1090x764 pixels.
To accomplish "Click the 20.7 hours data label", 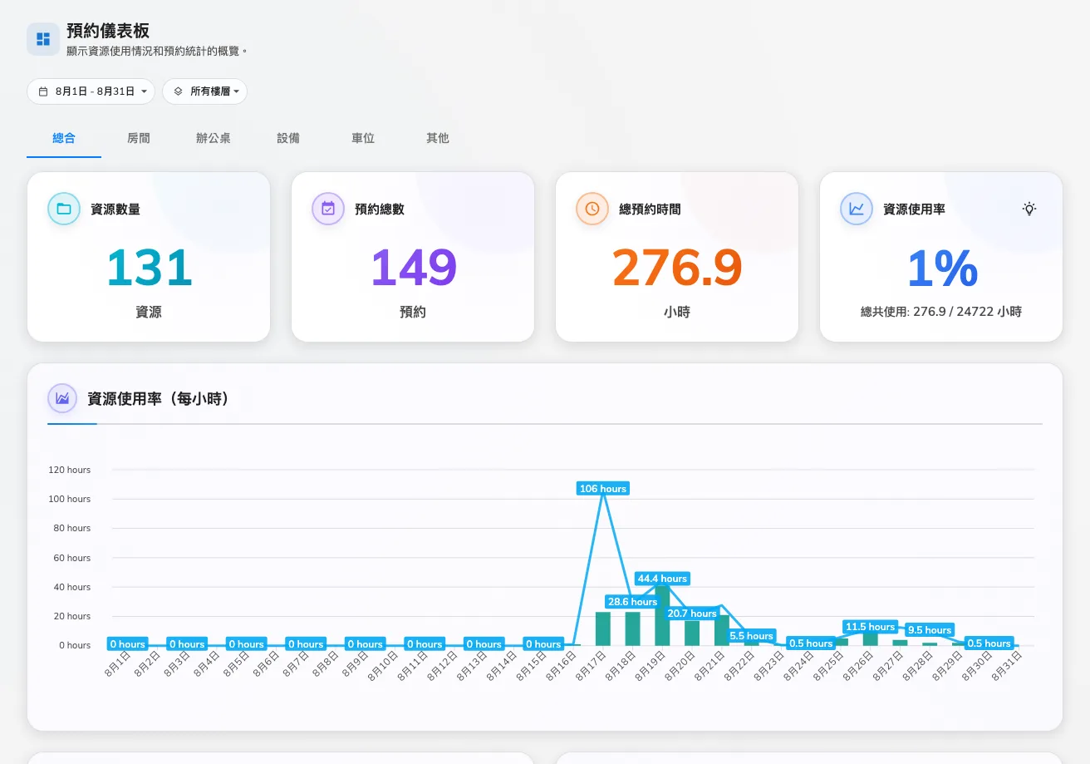I will (x=692, y=614).
